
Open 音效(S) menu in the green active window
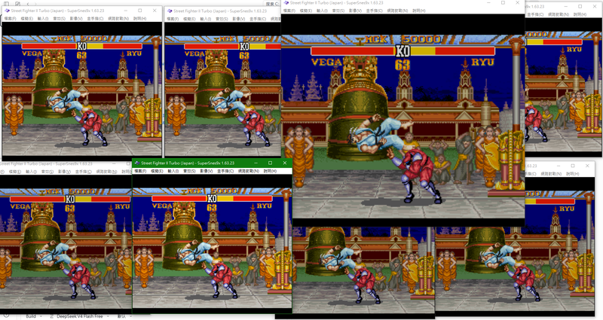click(189, 171)
